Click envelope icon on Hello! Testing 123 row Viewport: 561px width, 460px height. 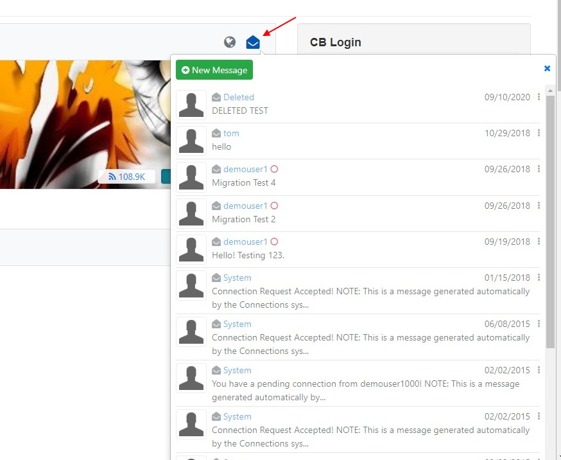click(216, 242)
